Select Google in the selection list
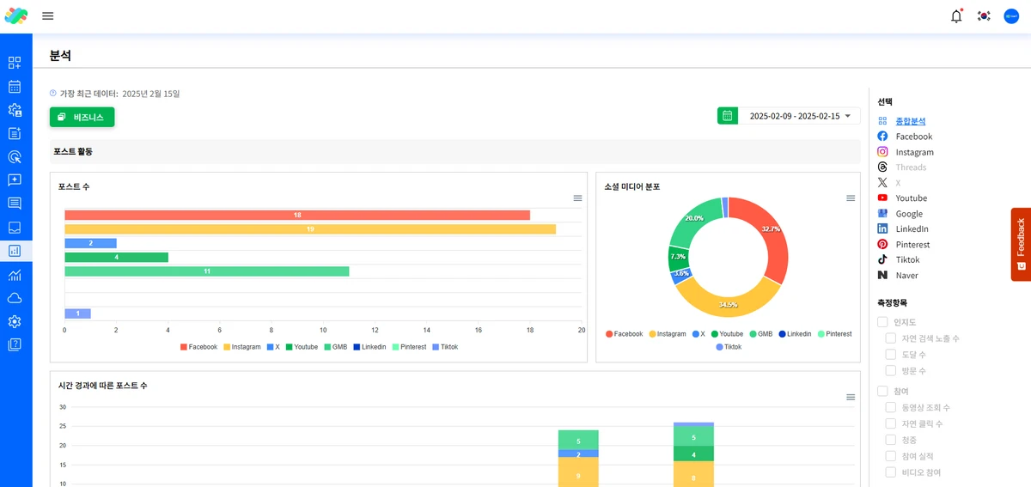The image size is (1031, 487). (909, 214)
